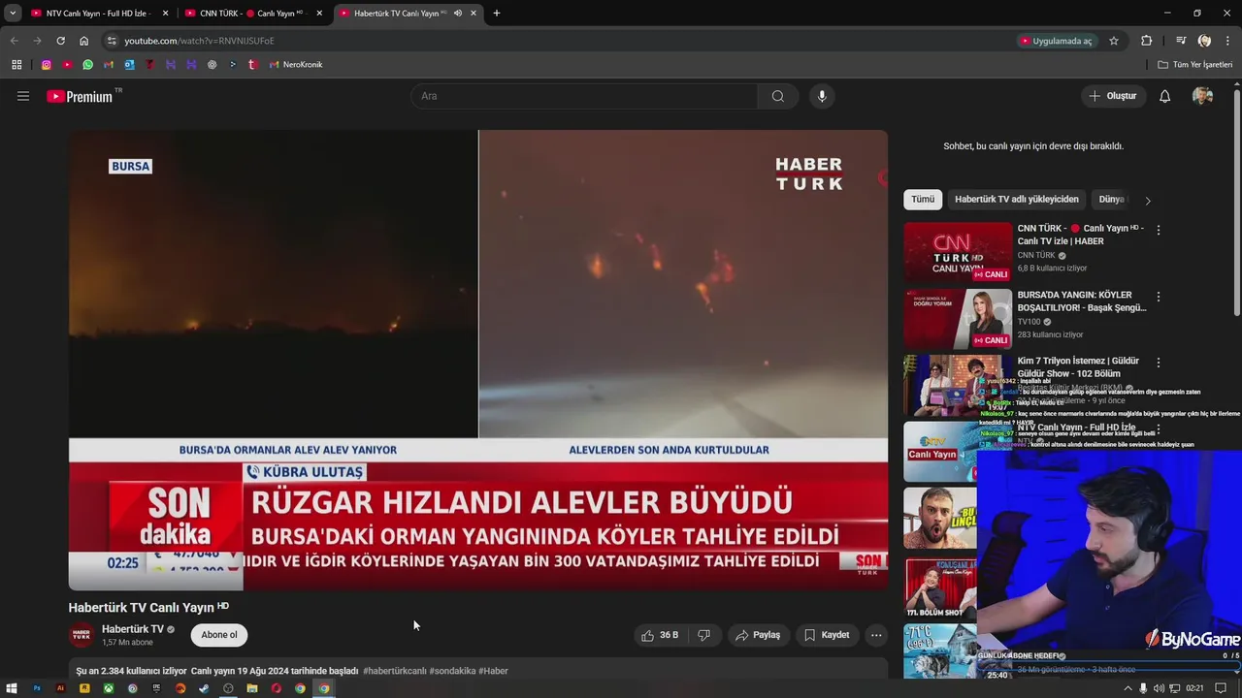The height and width of the screenshot is (698, 1242).
Task: Focus the YouTube Ara search field
Action: [584, 96]
